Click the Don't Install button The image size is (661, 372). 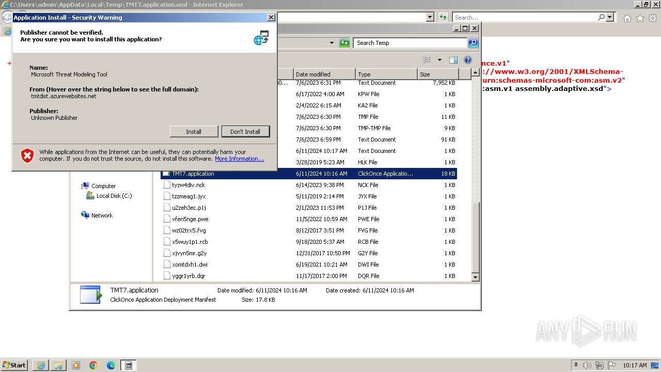(245, 132)
